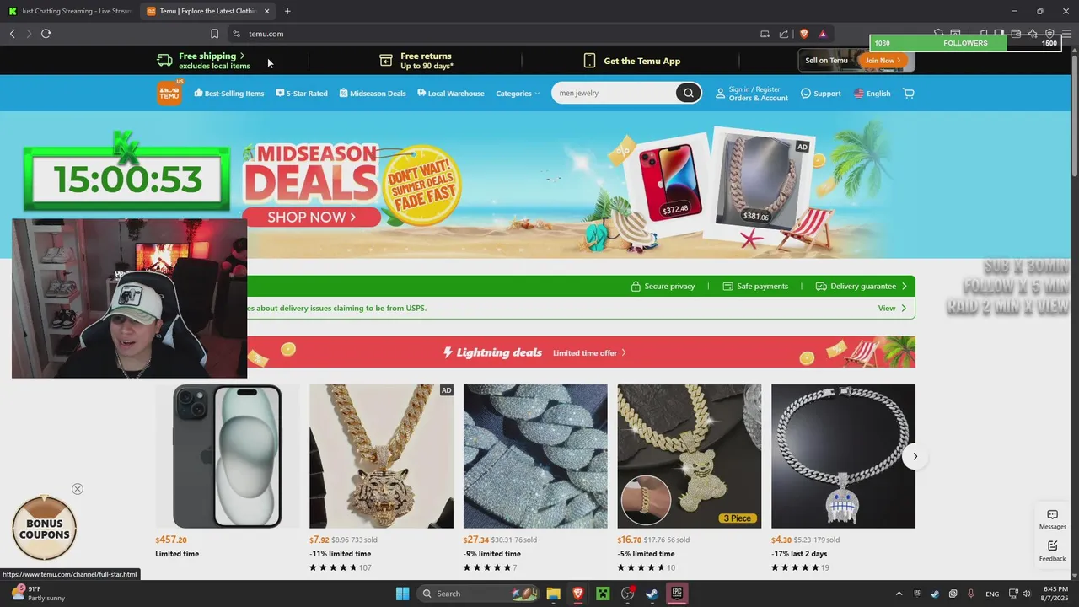
Task: Click the Brave Rewards triangle icon
Action: (822, 34)
